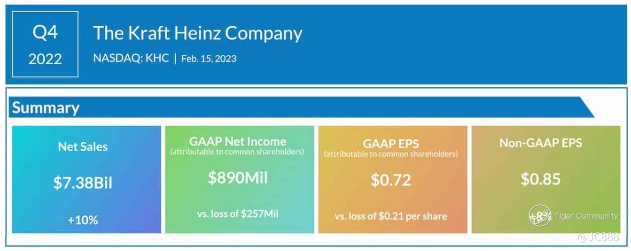Click the GAAP EPS card heading
Image resolution: width=631 pixels, height=251 pixels.
tap(391, 144)
